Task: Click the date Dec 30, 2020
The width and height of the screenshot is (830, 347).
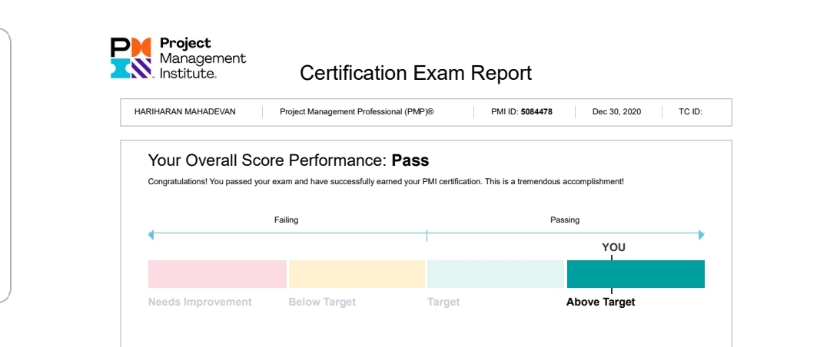Action: tap(616, 111)
